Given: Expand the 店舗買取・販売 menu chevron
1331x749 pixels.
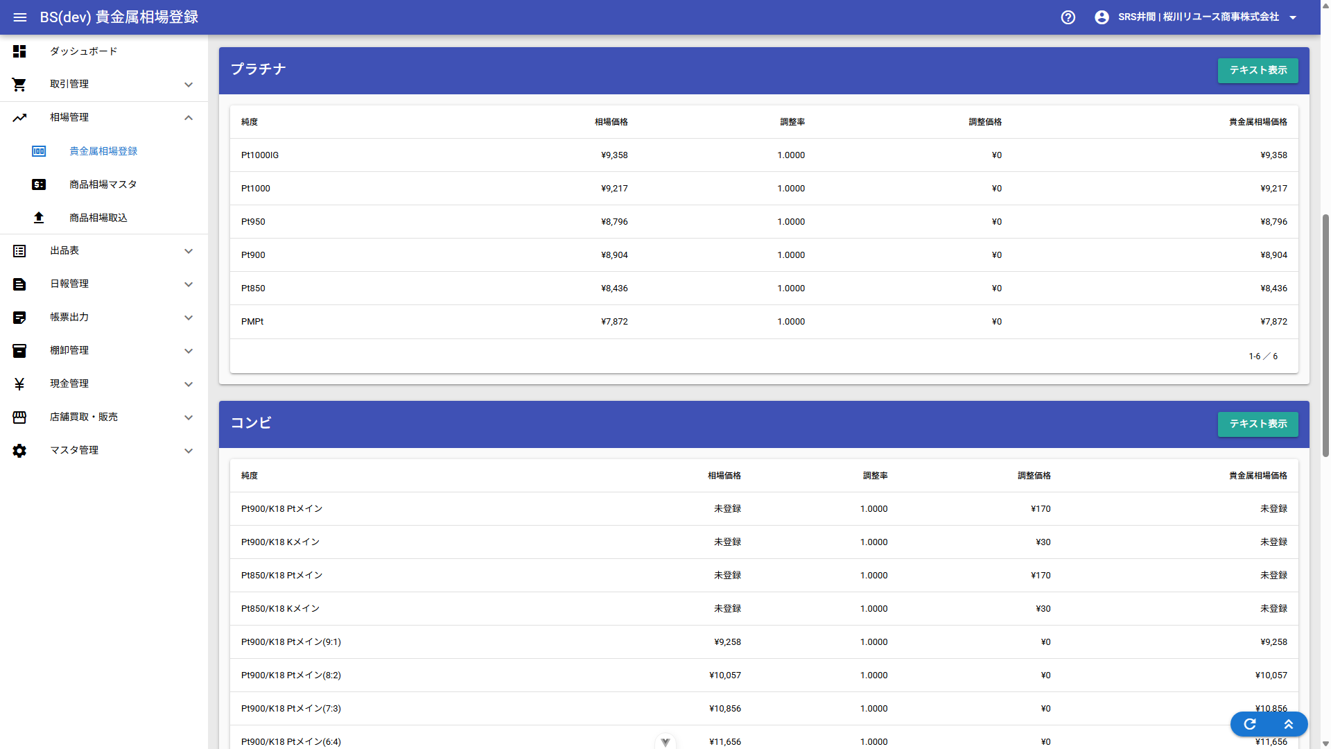Looking at the screenshot, I should point(189,417).
